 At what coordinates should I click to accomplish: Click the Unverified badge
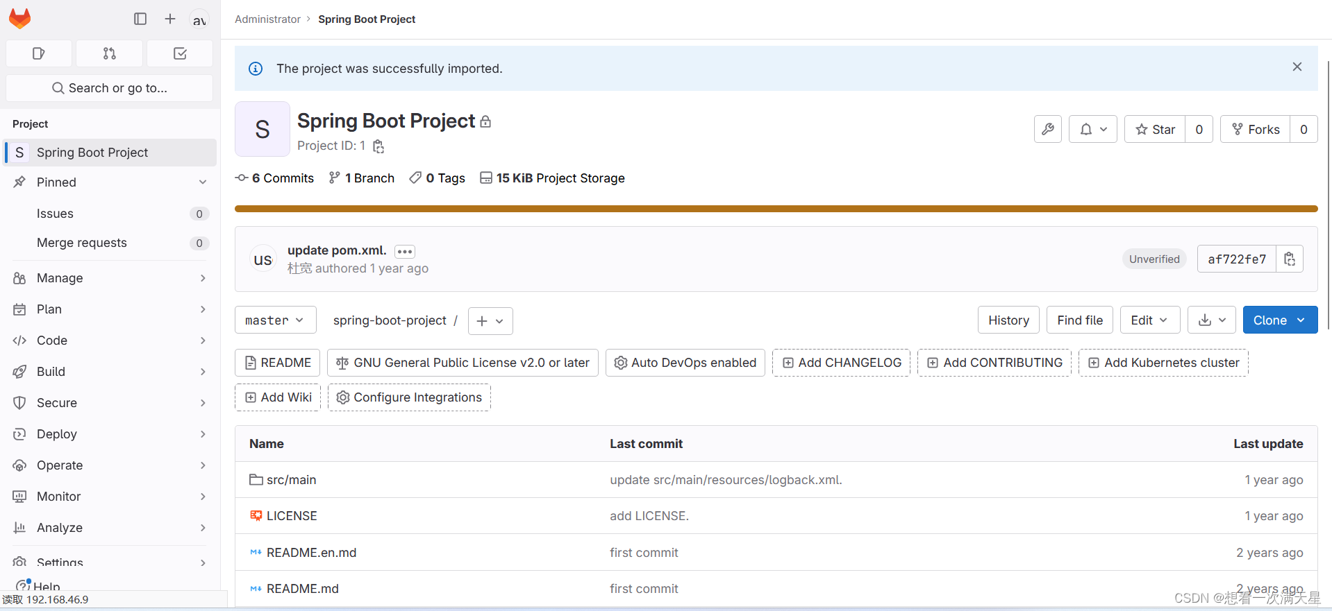click(1154, 259)
